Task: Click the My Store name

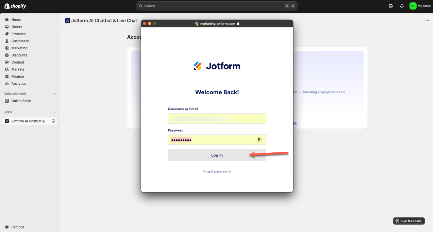Action: tap(424, 6)
